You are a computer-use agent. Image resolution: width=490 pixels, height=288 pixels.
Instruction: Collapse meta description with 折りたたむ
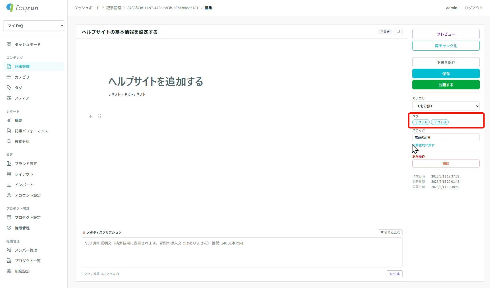[390, 232]
